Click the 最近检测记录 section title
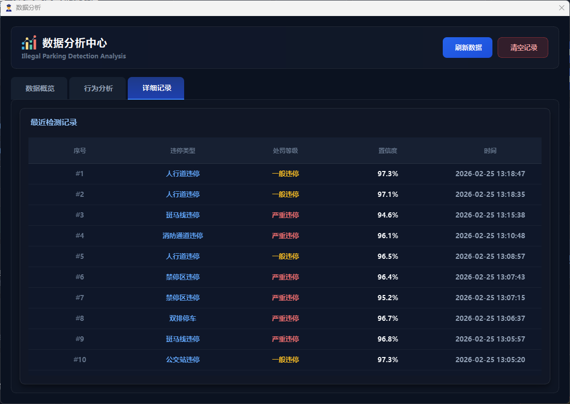This screenshot has height=404, width=570. tap(54, 122)
